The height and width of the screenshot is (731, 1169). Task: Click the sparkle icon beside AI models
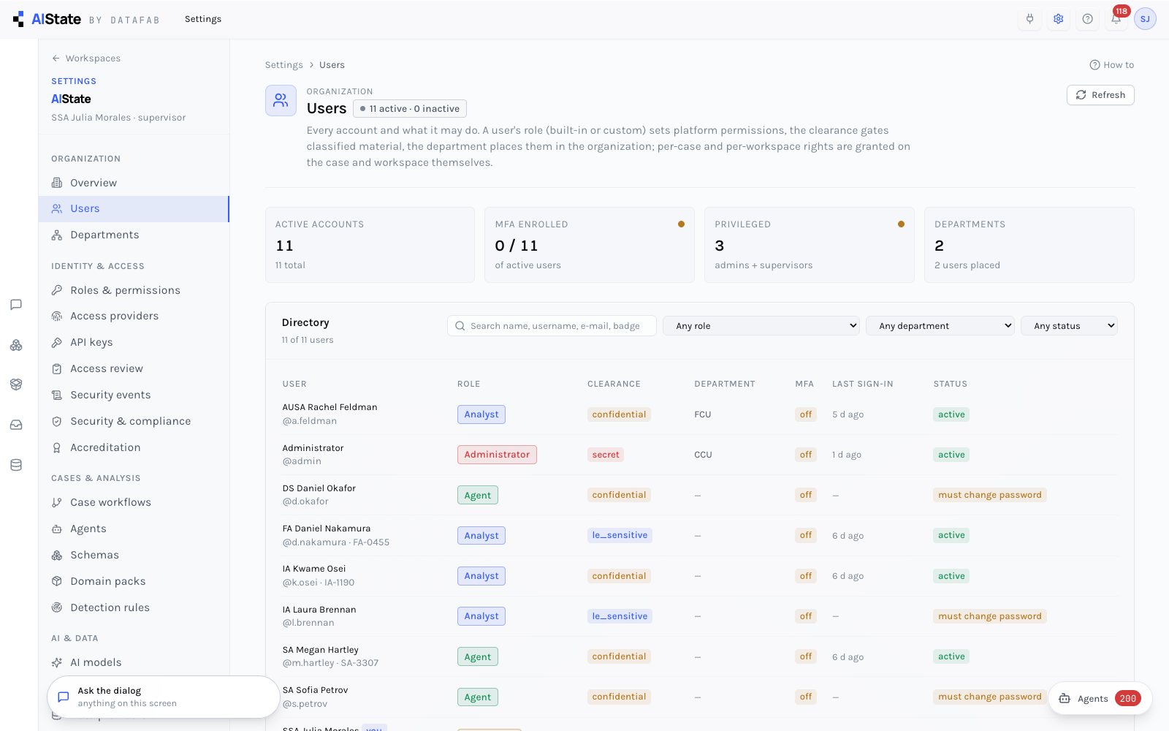(x=57, y=663)
